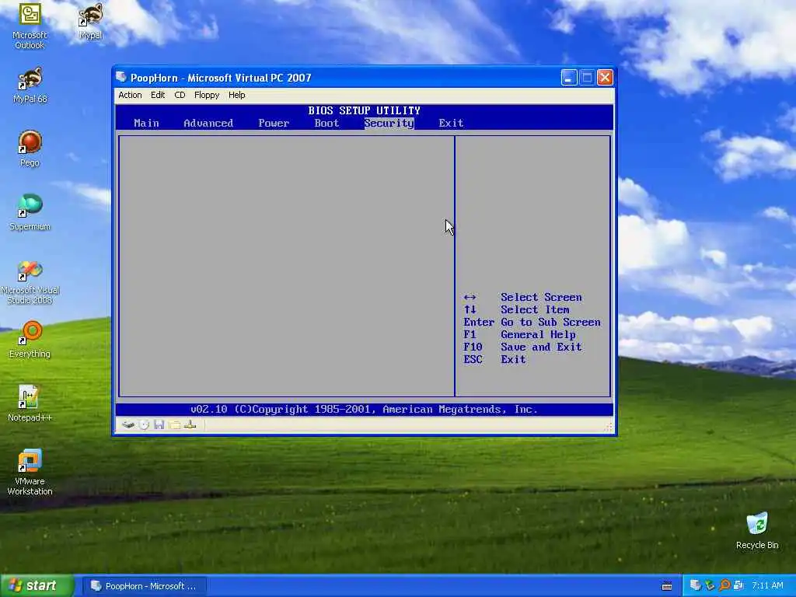Screen dimensions: 796x597
Task: Click the floppy disk status icon
Action: (x=159, y=424)
